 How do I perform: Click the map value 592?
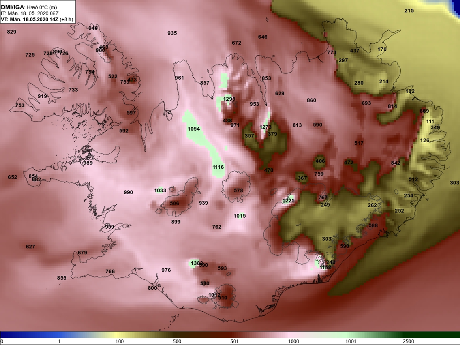pyautogui.click(x=124, y=131)
